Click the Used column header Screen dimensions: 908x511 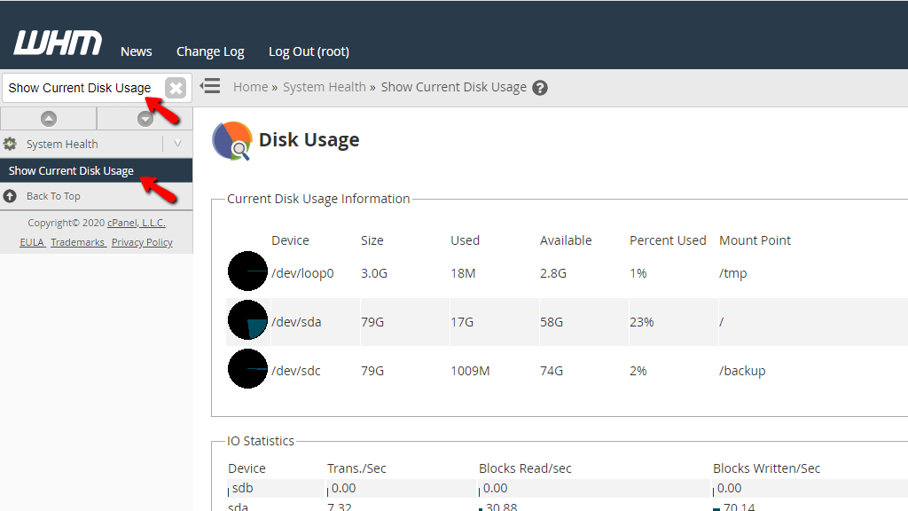pos(465,240)
